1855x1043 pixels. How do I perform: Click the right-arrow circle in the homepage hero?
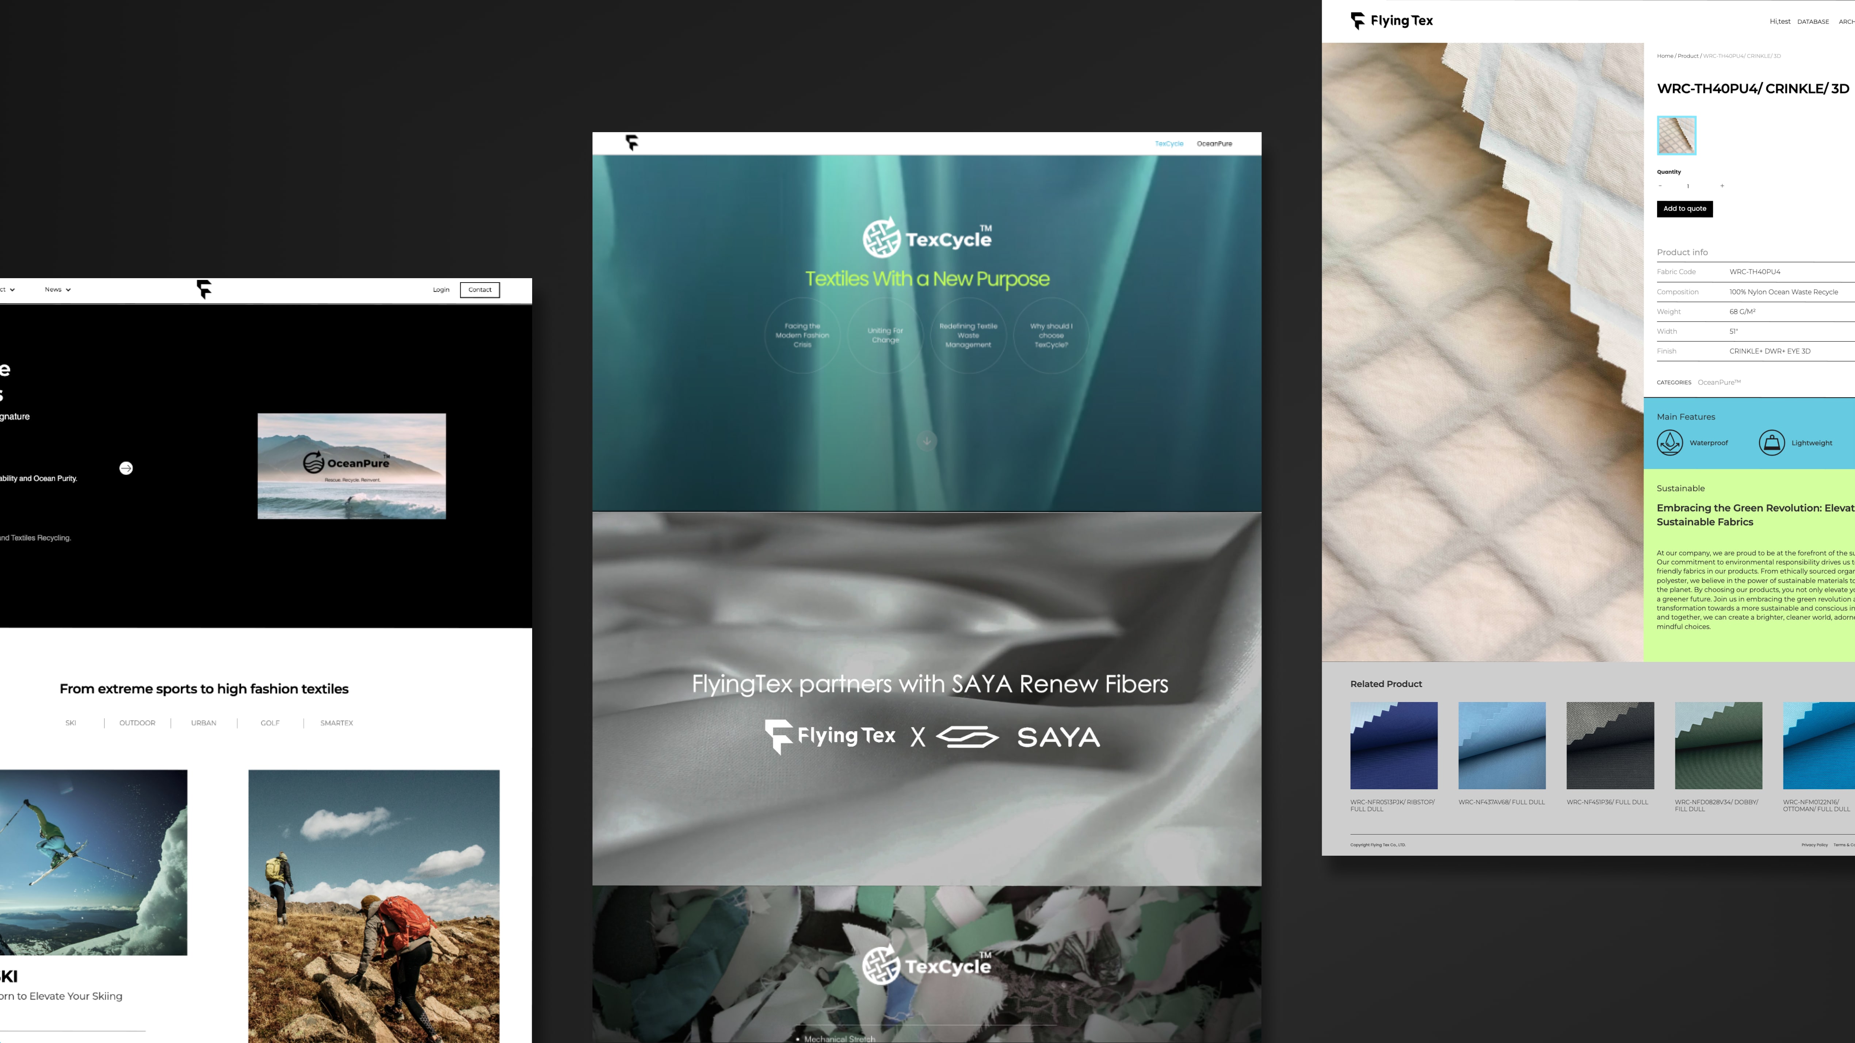point(126,468)
